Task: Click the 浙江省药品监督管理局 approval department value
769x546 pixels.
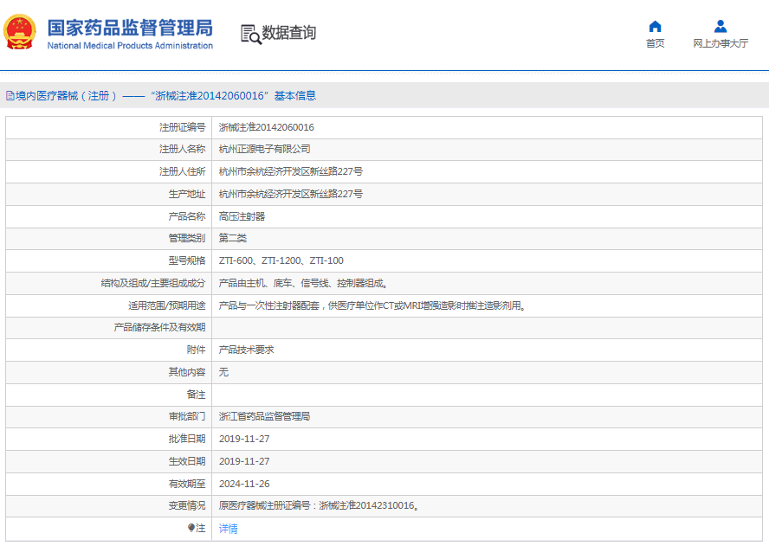Action: click(264, 416)
